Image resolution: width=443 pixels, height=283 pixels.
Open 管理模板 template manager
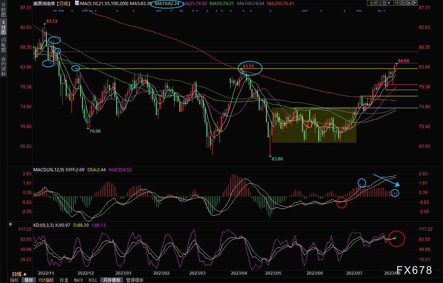click(x=135, y=280)
